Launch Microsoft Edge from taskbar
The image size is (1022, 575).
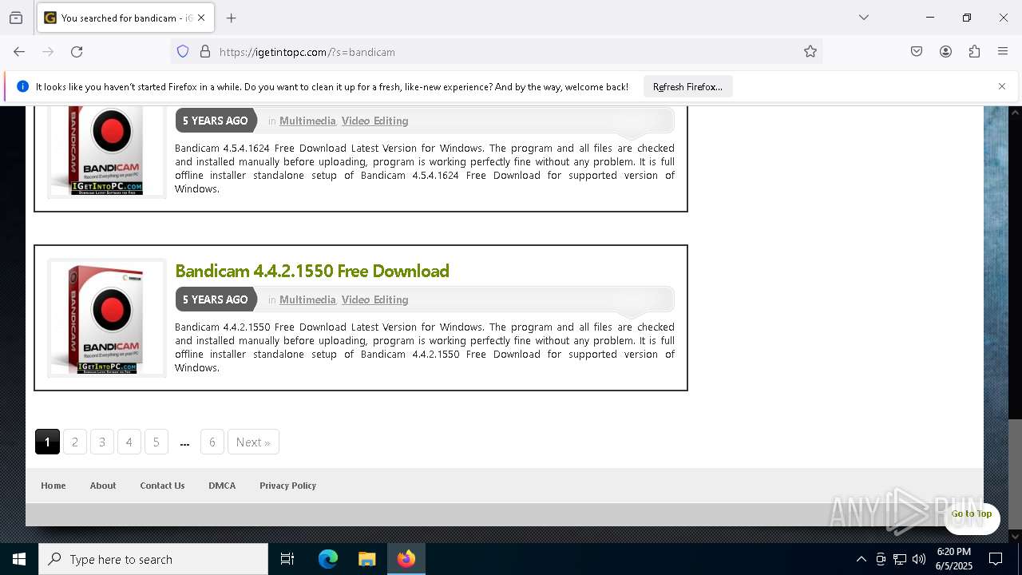[328, 559]
